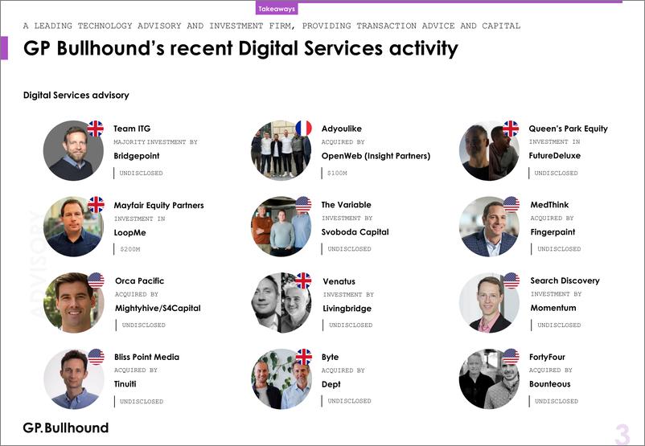Click the 'Queen's Park Equity' name

568,129
